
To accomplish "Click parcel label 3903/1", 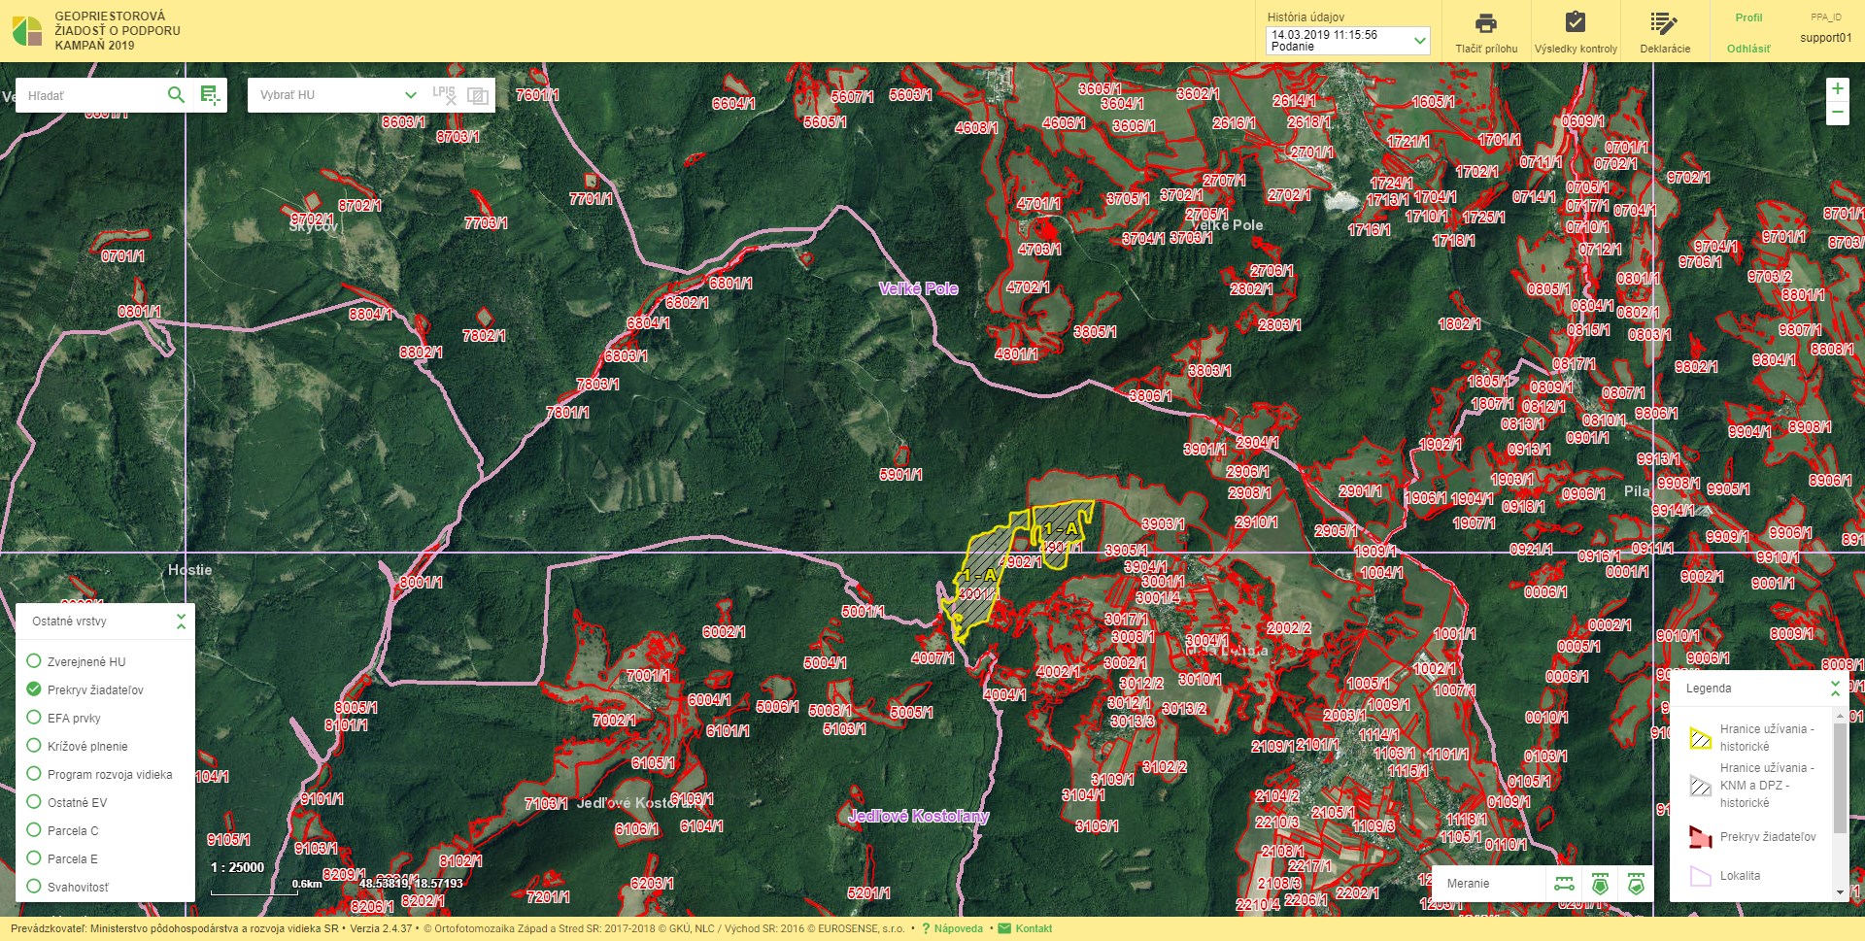I will pos(1163,523).
